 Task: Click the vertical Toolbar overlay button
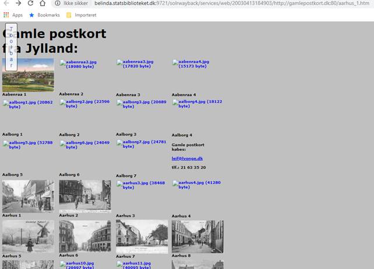pyautogui.click(x=11, y=47)
